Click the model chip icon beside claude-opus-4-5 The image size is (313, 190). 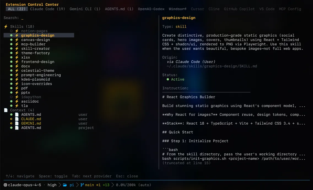(x=6, y=185)
